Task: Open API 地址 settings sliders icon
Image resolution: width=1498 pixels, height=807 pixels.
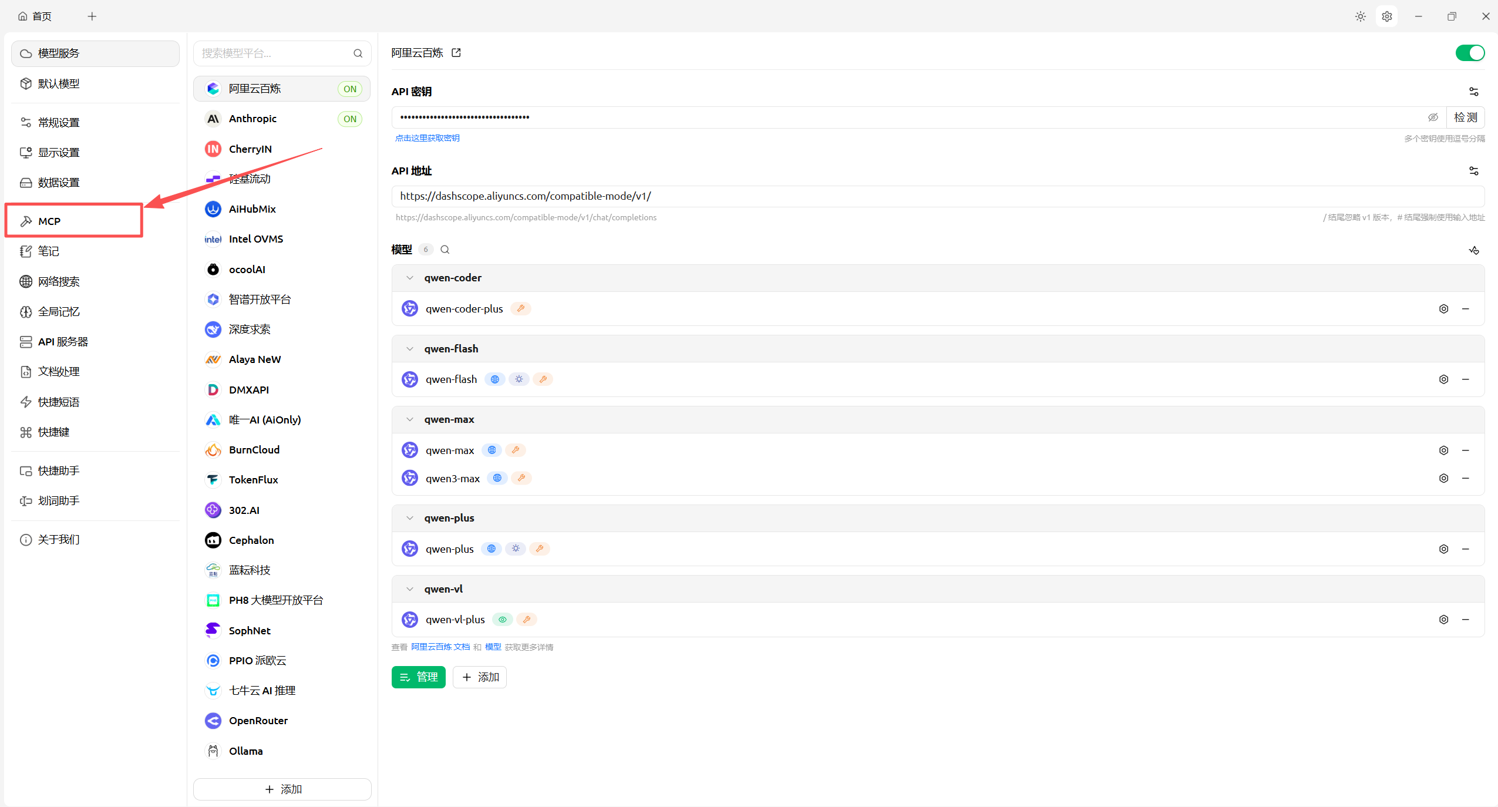Action: pyautogui.click(x=1473, y=171)
